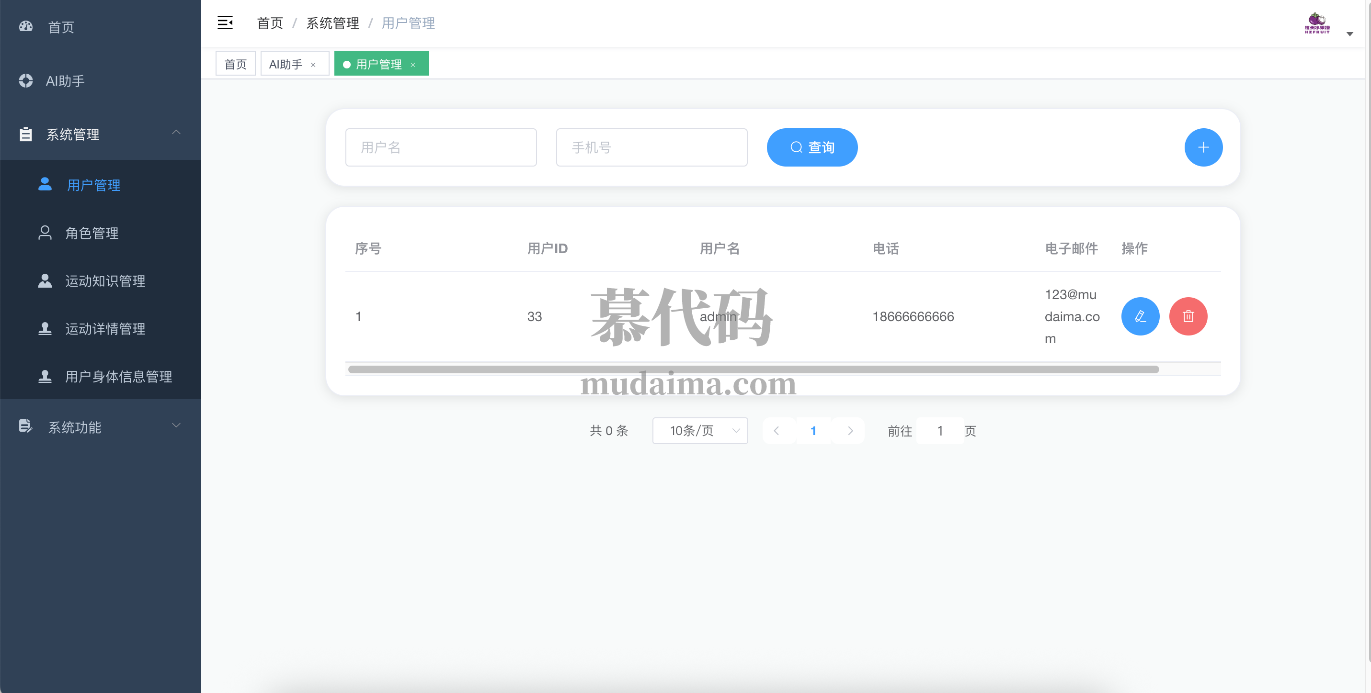Open the user avatar logo at top right

(1316, 24)
